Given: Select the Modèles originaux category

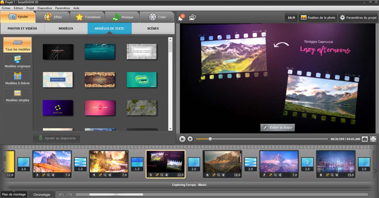Looking at the screenshot, I should pos(17,62).
